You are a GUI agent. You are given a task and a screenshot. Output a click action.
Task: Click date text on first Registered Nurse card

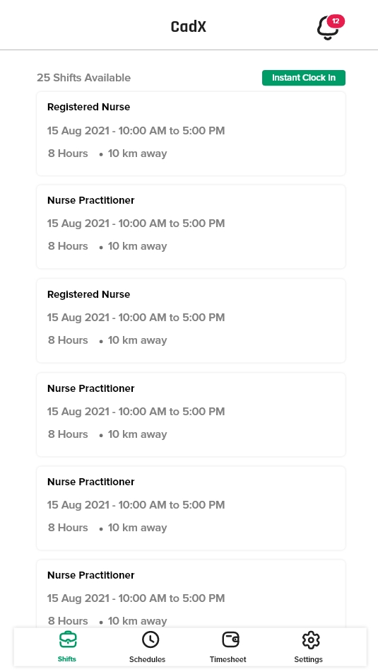coord(136,131)
